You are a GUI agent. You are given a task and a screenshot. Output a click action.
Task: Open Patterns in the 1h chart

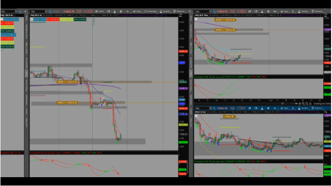coord(179,12)
